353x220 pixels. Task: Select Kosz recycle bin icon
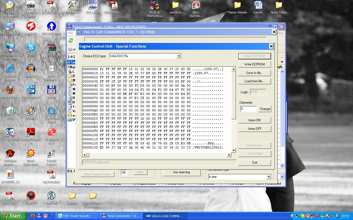pos(10,114)
